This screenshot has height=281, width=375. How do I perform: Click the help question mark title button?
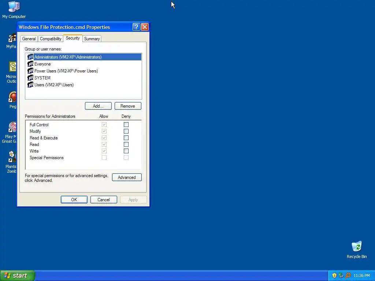(136, 27)
